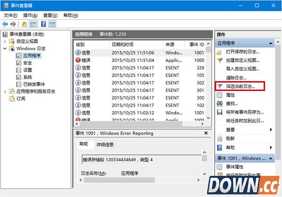Screen dimensions: 282x197
Task: Expand the 自定义视图 node arrow
Action: click(5, 41)
